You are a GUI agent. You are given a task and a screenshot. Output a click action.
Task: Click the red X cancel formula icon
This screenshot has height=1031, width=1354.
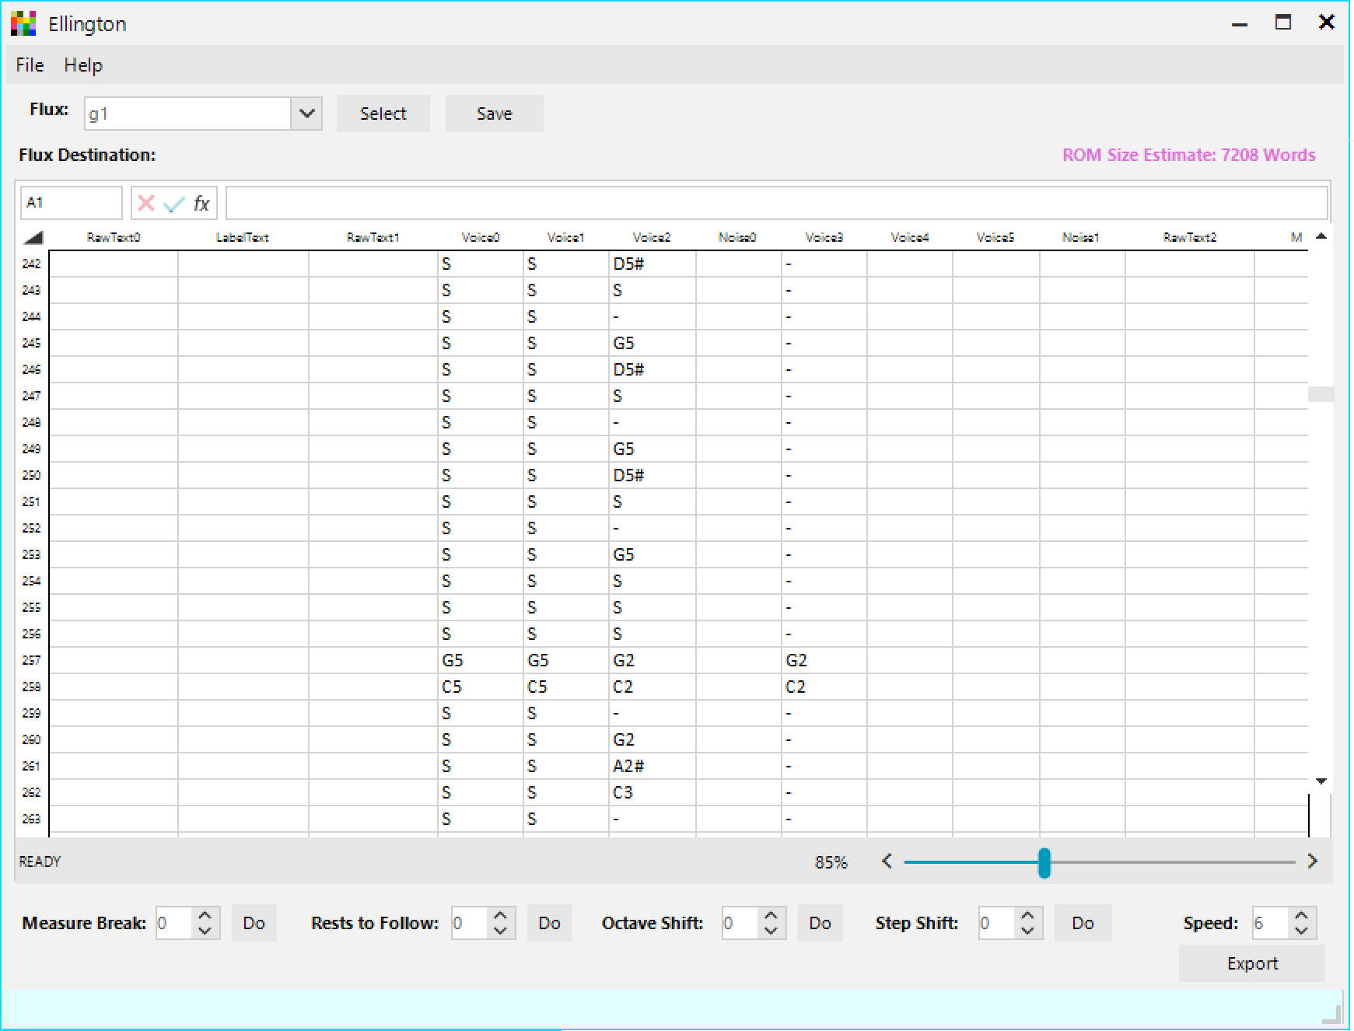coord(145,204)
